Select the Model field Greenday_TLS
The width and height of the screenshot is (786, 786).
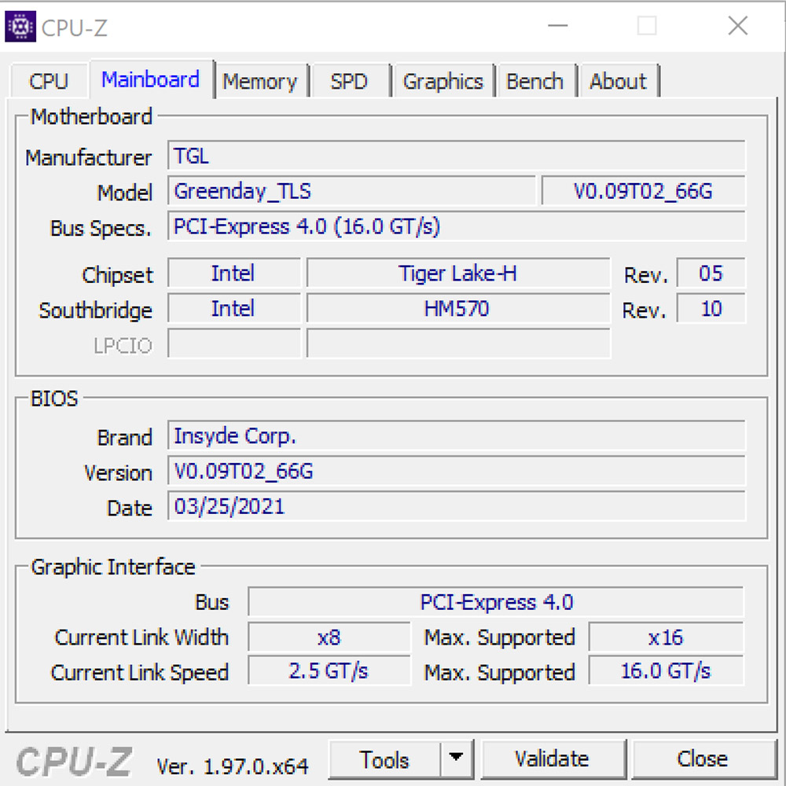click(352, 191)
